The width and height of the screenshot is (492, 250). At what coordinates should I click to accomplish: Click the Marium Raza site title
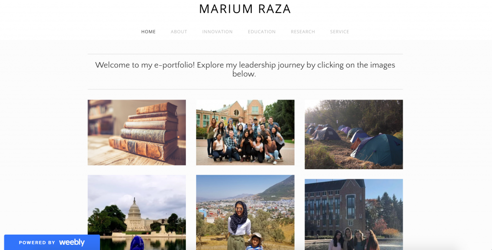point(245,9)
